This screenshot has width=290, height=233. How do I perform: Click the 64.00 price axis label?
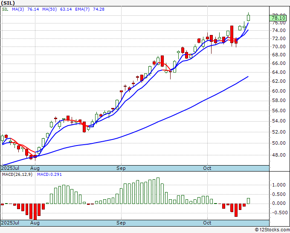pos(279,73)
